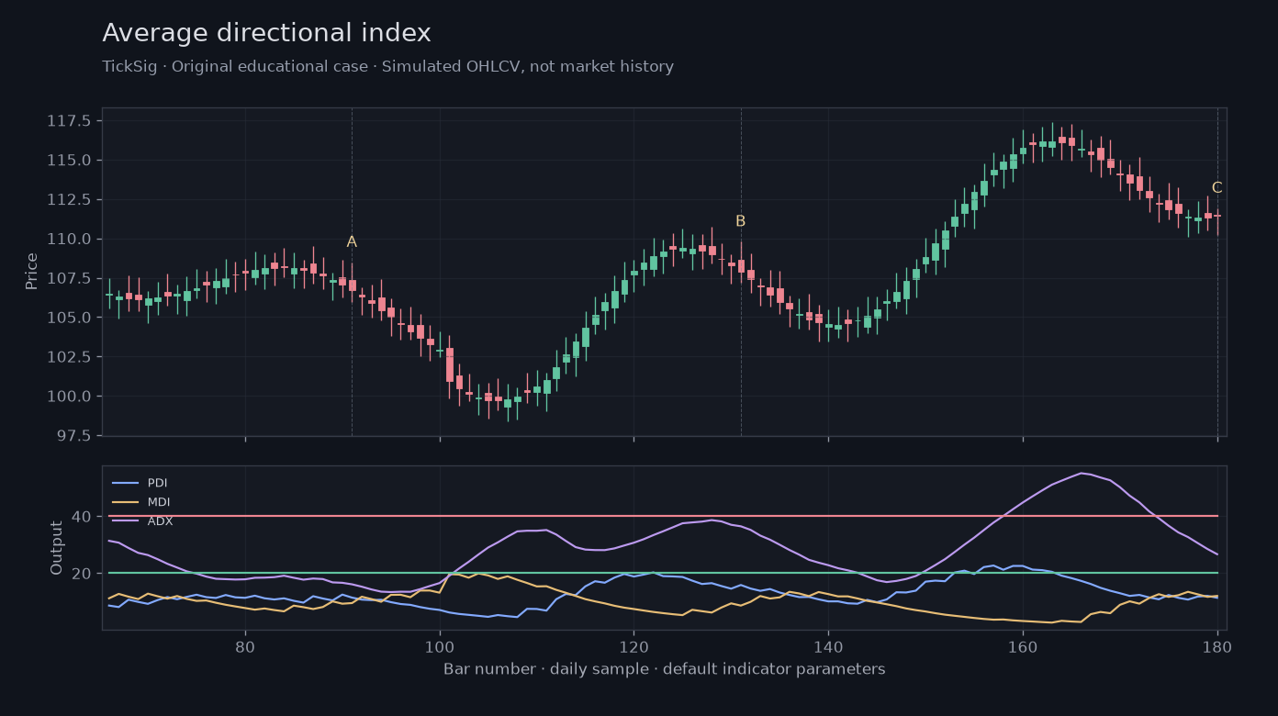
Task: Click the 'Bar number · daily sample' axis caption
Action: pyautogui.click(x=665, y=669)
